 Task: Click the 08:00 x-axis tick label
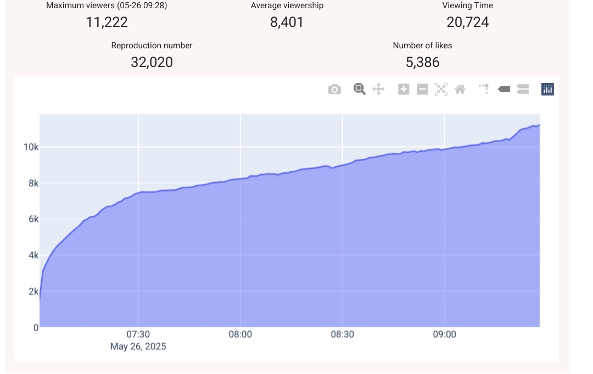(x=240, y=334)
